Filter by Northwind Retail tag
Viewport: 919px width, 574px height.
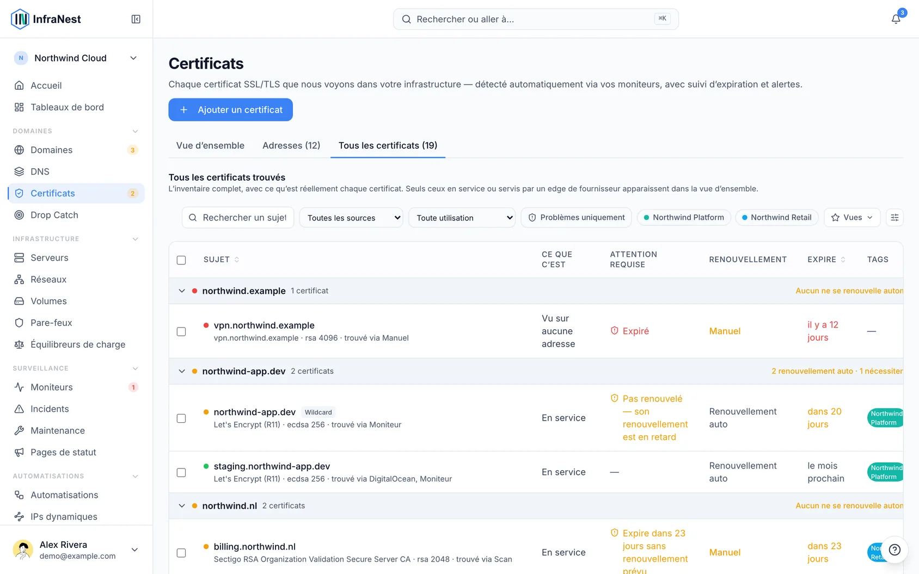point(776,218)
